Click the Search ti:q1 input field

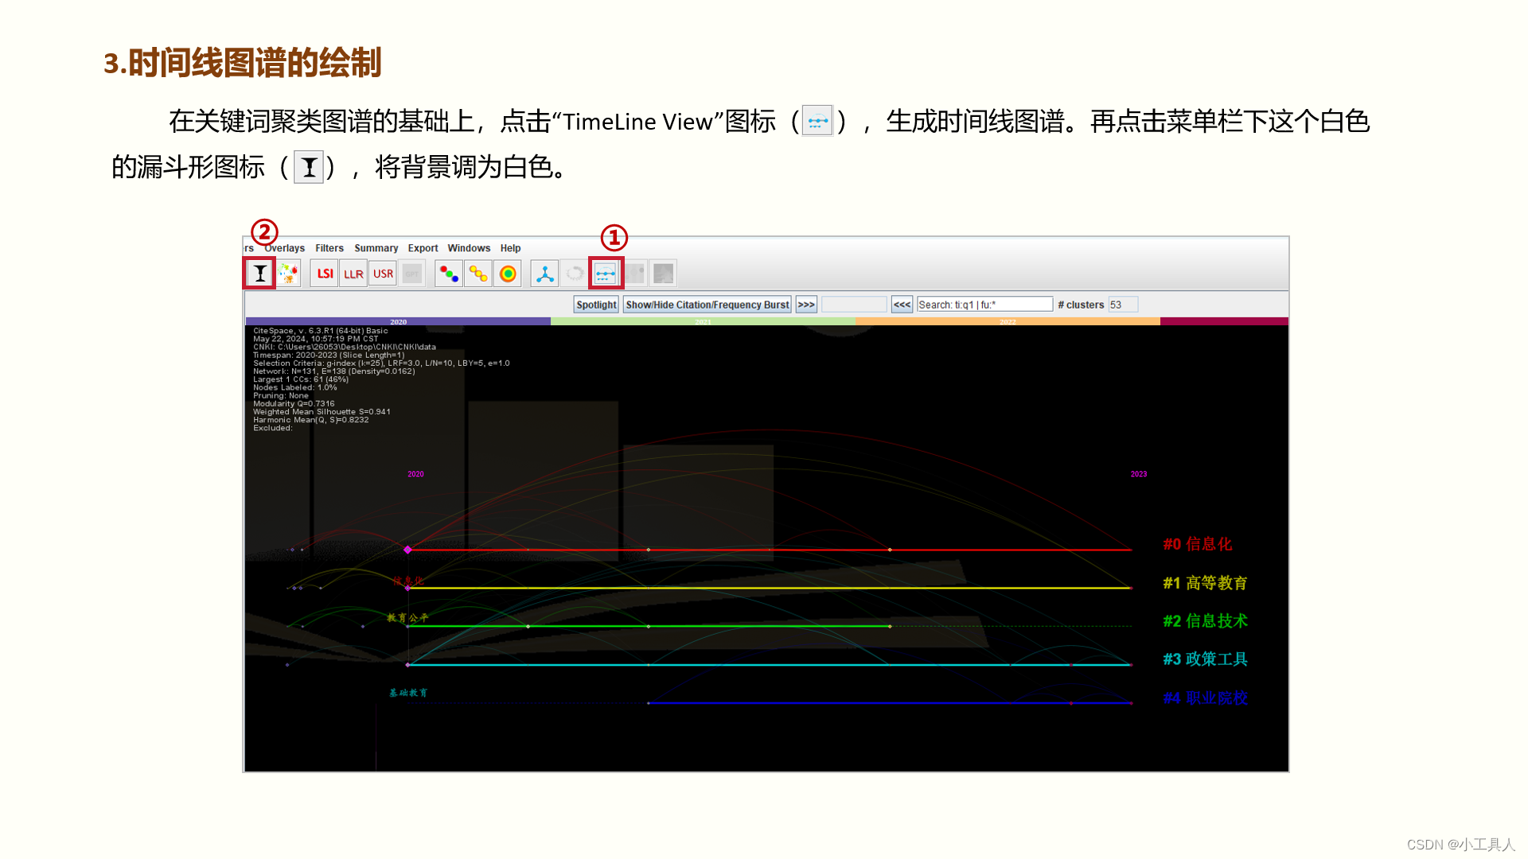pos(984,305)
